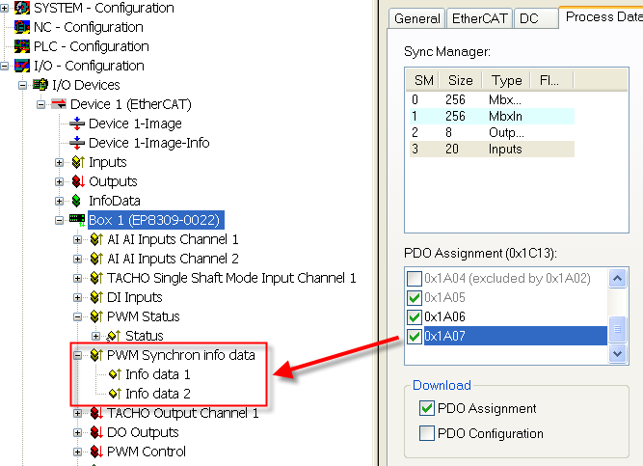643x466 pixels.
Task: Click the Type column header
Action: [506, 80]
